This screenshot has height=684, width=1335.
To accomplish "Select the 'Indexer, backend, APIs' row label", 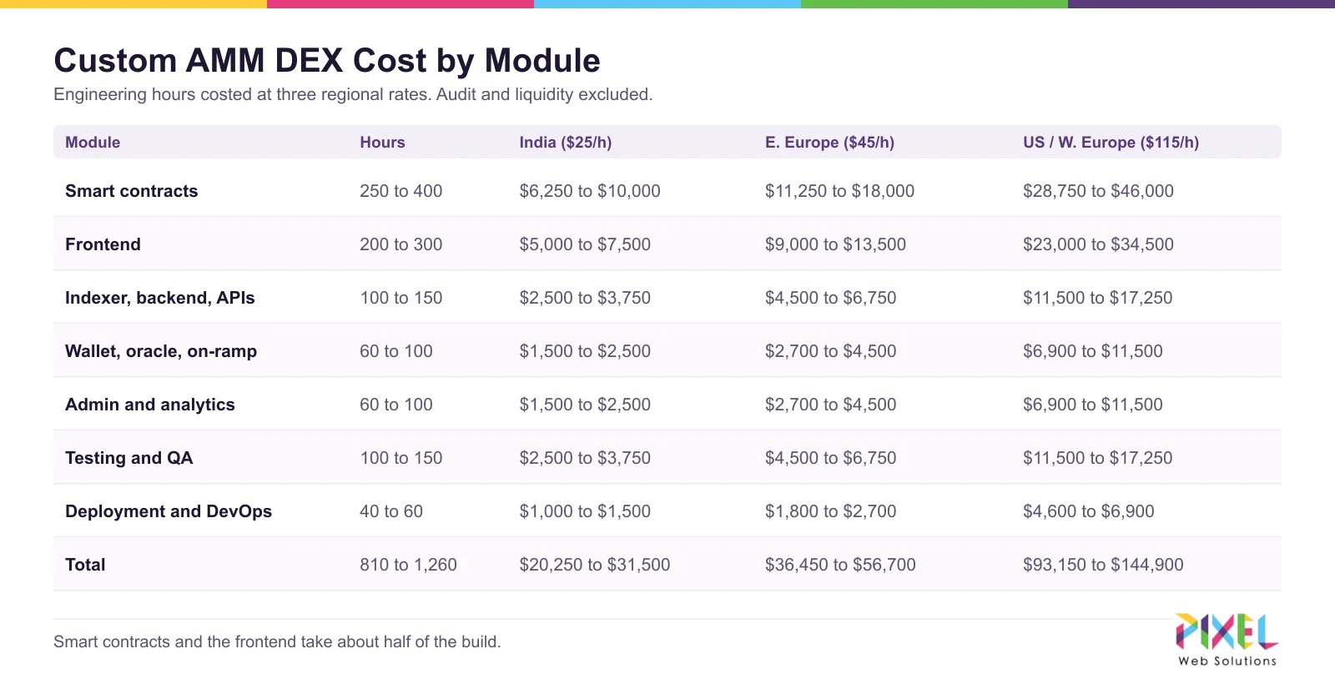I will [x=160, y=298].
